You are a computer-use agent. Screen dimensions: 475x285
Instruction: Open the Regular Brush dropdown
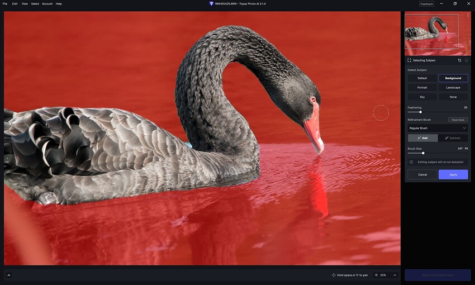pyautogui.click(x=438, y=128)
